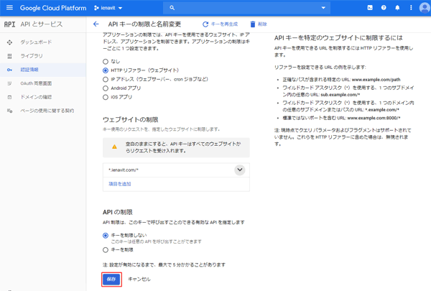
Task: Click sub.example.com/* example text
Action: [x=340, y=95]
